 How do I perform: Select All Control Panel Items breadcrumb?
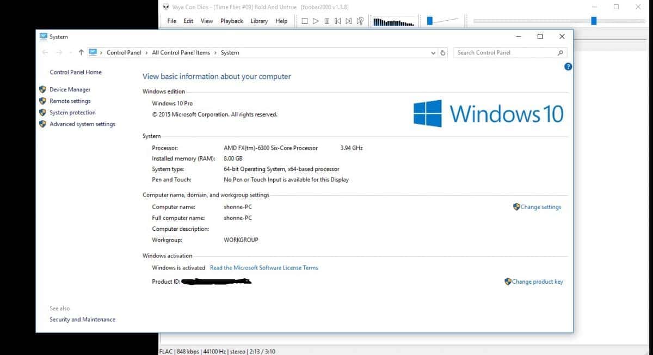coord(181,53)
